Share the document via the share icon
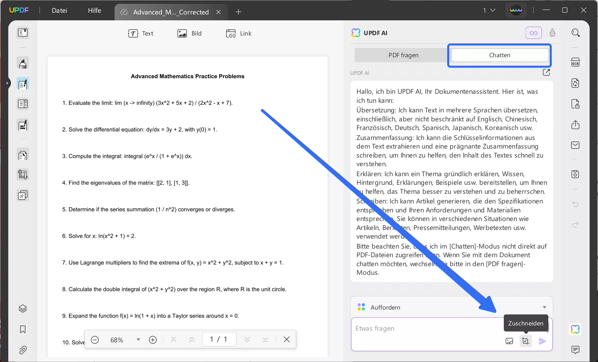This screenshot has width=598, height=362. tap(576, 125)
